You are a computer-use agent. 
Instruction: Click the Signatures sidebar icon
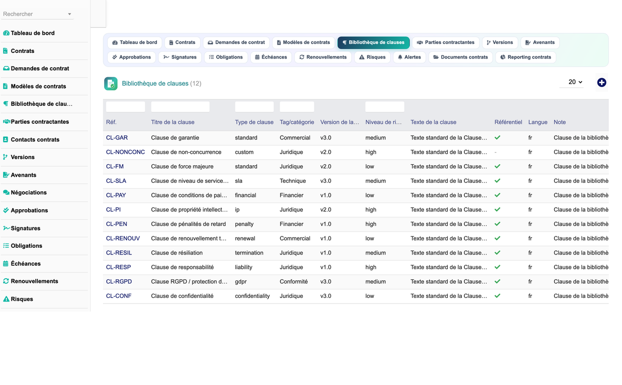pyautogui.click(x=6, y=228)
